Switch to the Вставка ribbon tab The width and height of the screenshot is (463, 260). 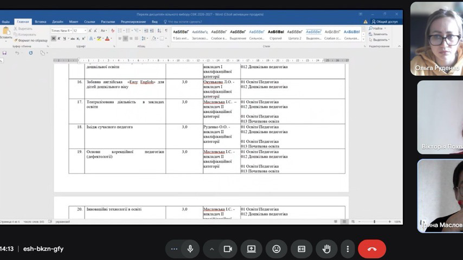[41, 22]
